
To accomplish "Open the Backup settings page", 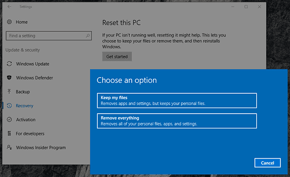I will coord(23,92).
